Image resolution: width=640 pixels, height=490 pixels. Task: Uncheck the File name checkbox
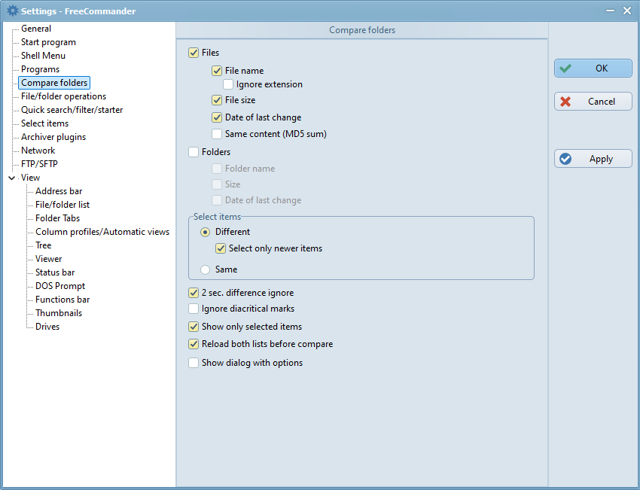tap(217, 71)
